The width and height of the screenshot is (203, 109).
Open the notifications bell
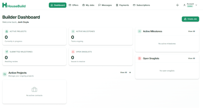click(177, 5)
